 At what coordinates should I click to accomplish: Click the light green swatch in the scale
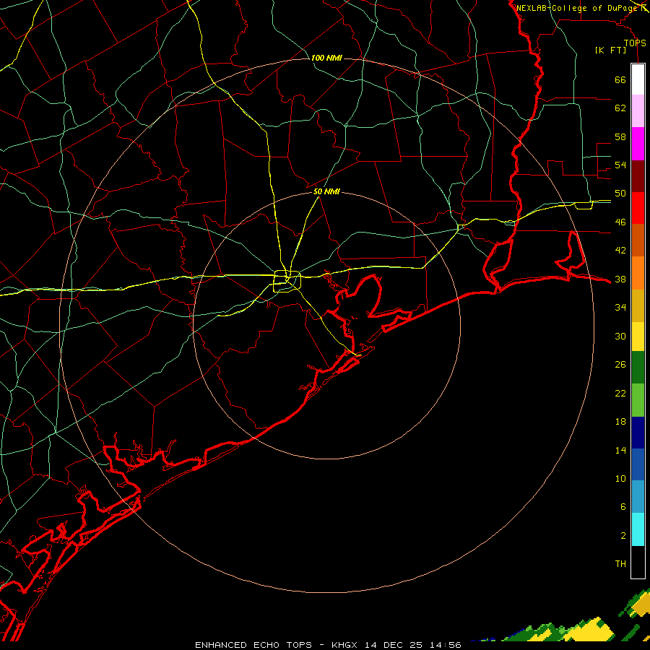pos(638,400)
